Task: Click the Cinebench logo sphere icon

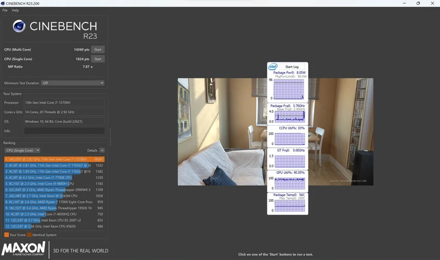Action: click(19, 26)
